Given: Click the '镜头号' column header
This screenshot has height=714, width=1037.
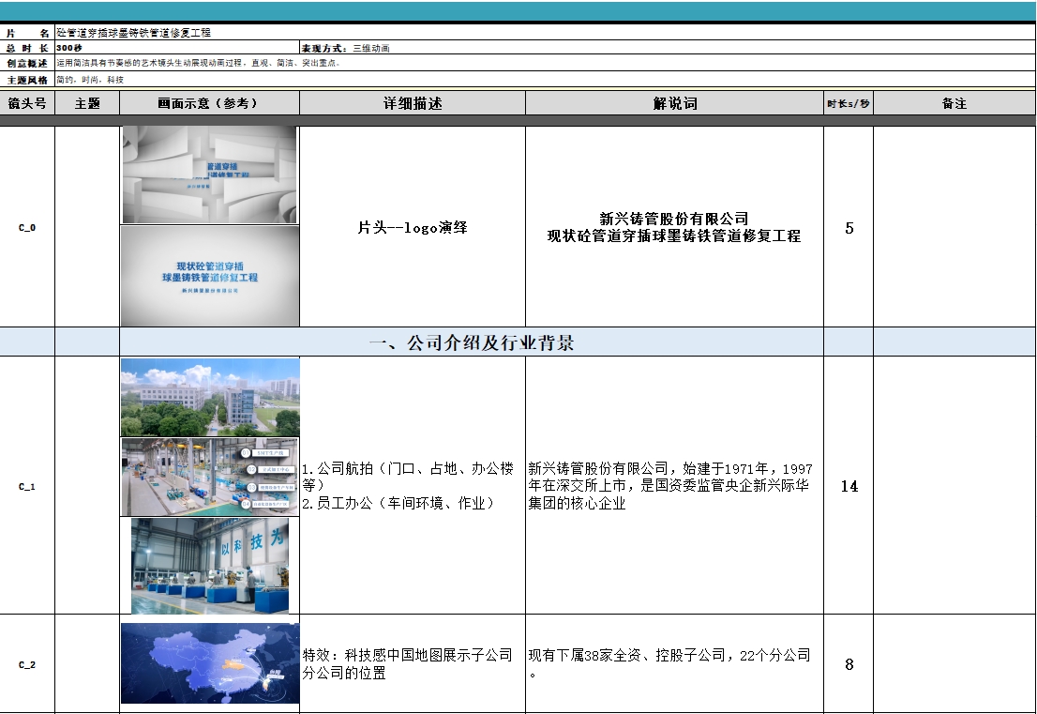Looking at the screenshot, I should (x=27, y=103).
